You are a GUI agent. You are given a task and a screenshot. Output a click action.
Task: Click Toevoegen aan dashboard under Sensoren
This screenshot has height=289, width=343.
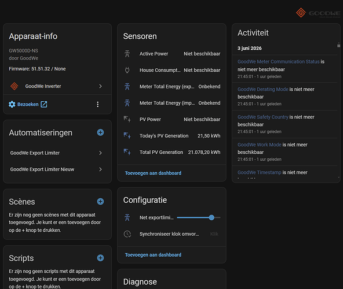click(x=153, y=173)
